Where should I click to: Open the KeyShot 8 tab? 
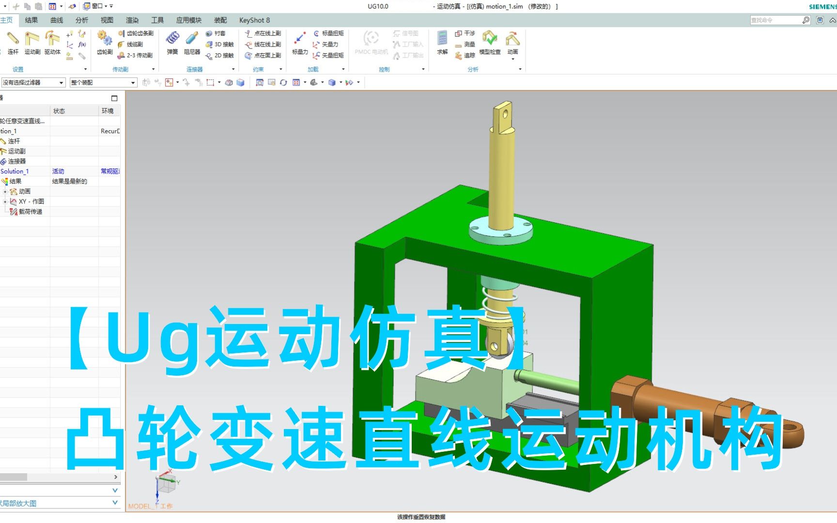[254, 20]
